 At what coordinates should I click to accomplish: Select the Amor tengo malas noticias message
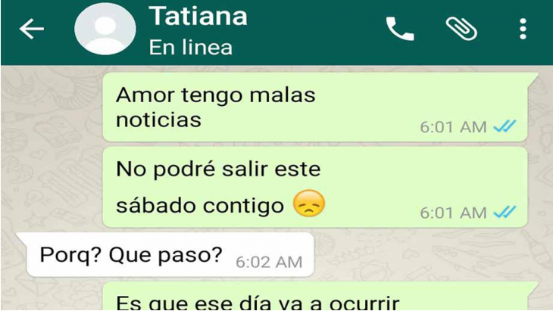[x=315, y=107]
